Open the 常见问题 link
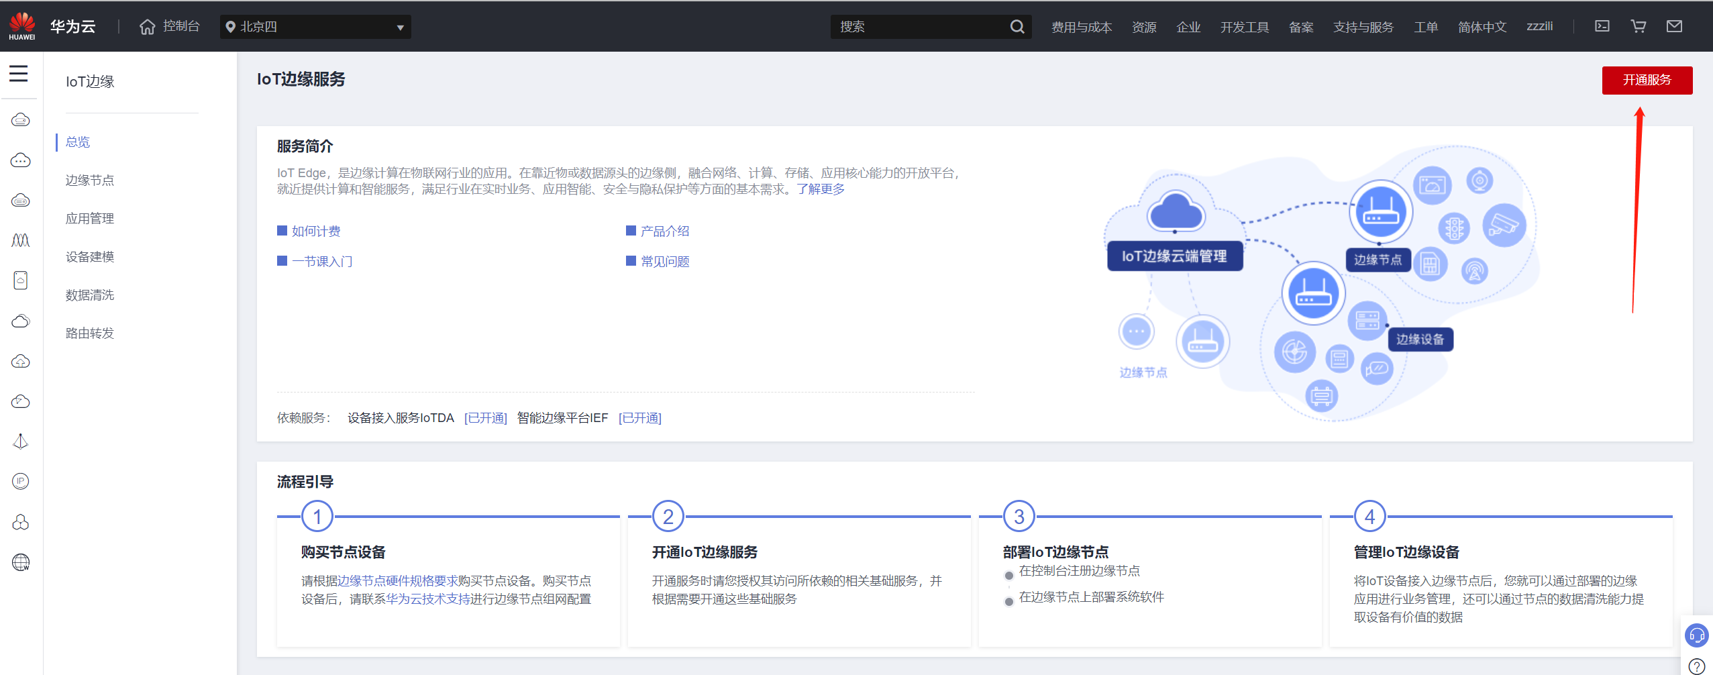1713x675 pixels. [665, 262]
